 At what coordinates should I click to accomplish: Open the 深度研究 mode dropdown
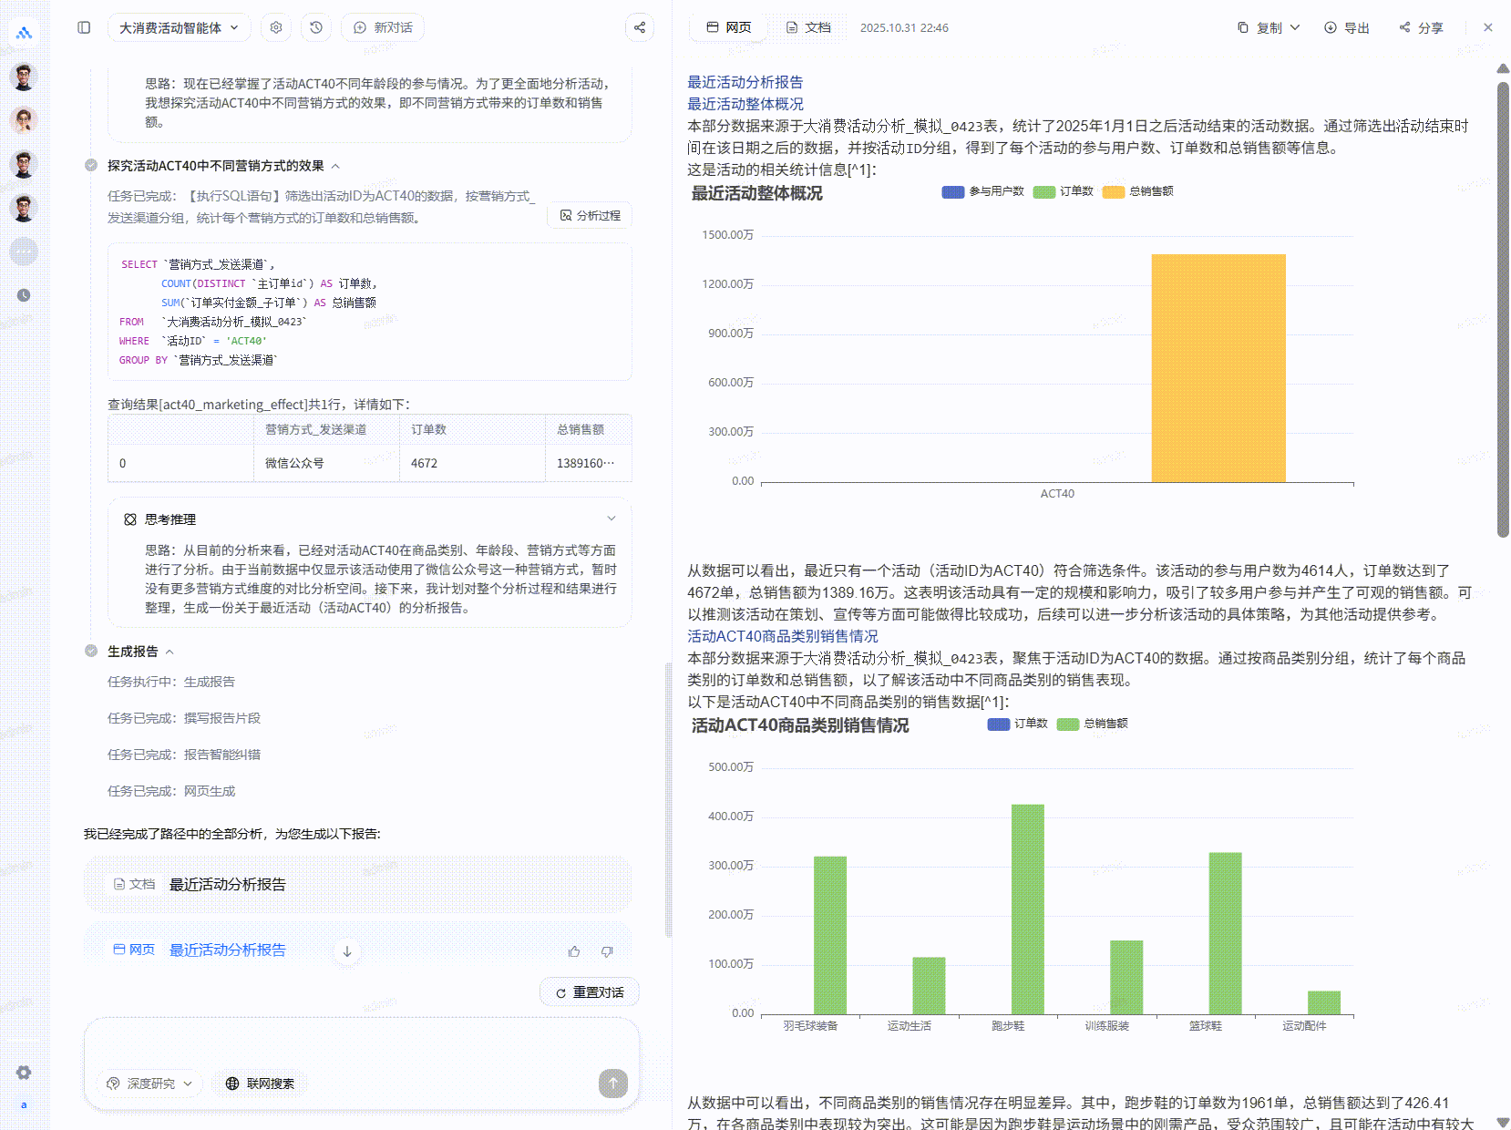click(150, 1084)
